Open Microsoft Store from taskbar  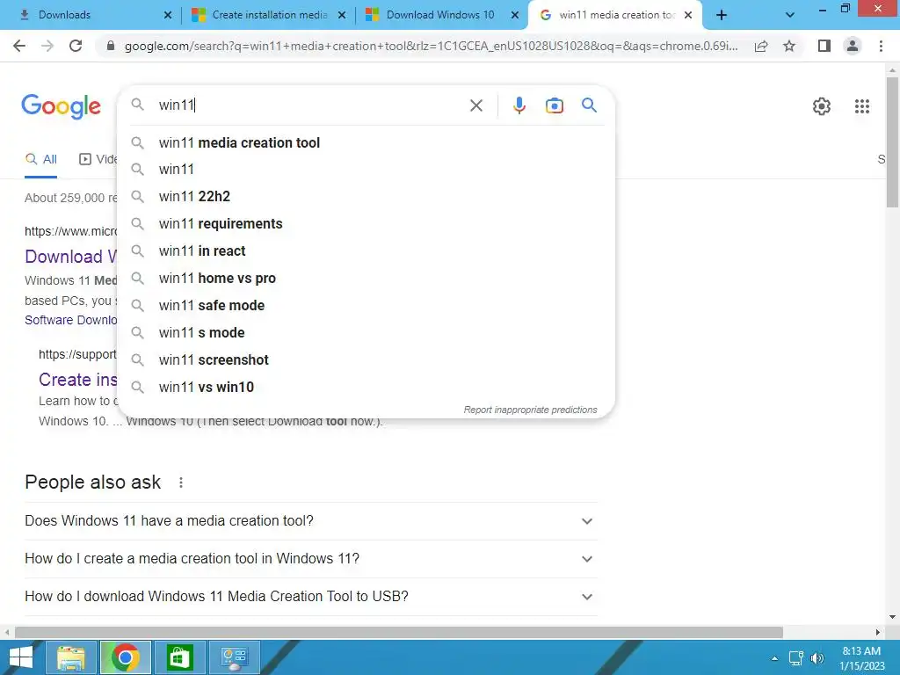[179, 657]
